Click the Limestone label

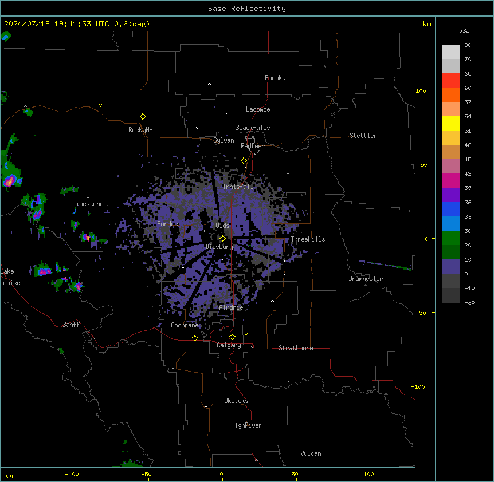pyautogui.click(x=88, y=204)
